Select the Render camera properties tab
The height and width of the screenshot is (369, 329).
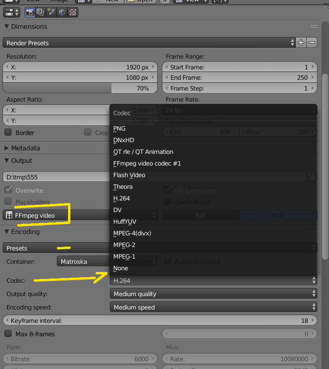point(30,12)
